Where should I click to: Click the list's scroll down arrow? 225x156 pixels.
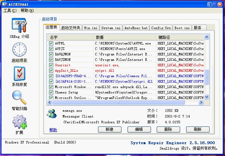(x=206, y=97)
